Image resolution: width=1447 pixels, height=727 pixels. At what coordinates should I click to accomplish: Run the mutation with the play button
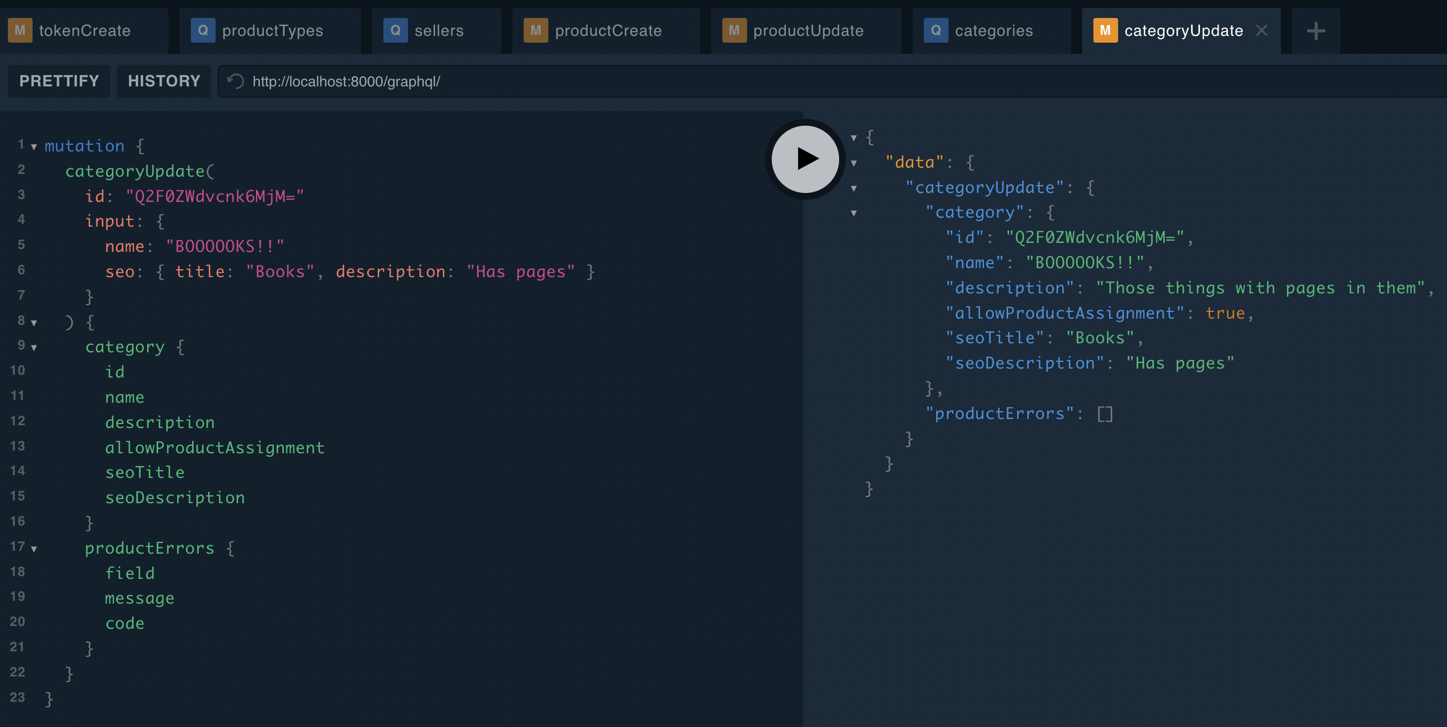804,159
